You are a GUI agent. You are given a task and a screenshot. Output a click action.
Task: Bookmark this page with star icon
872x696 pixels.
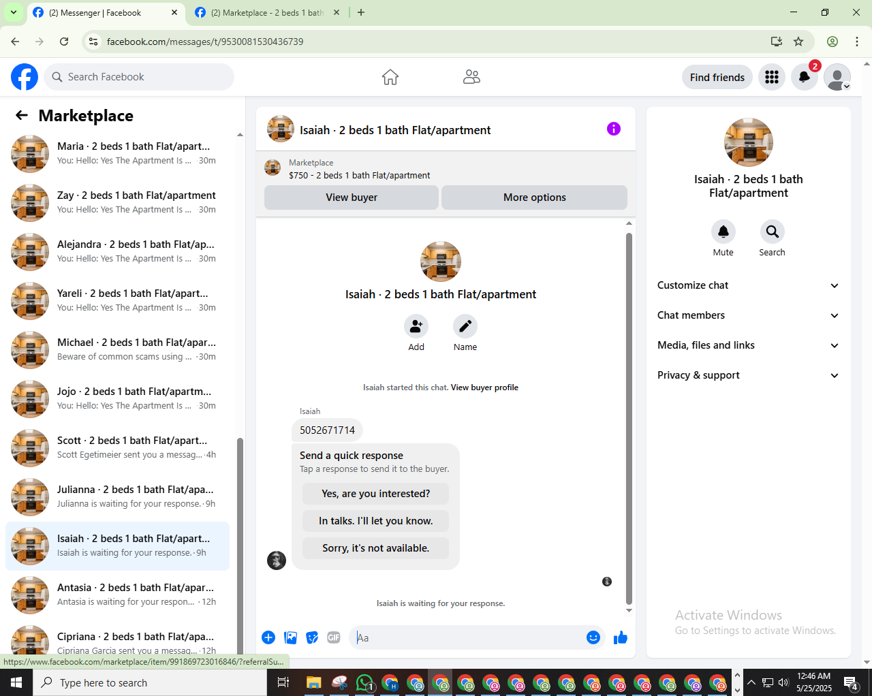point(798,42)
